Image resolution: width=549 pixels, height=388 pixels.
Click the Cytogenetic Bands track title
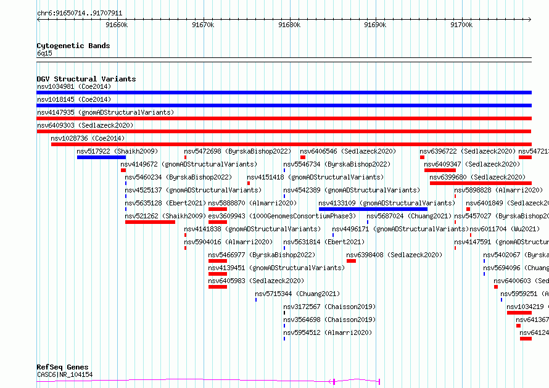tap(73, 46)
